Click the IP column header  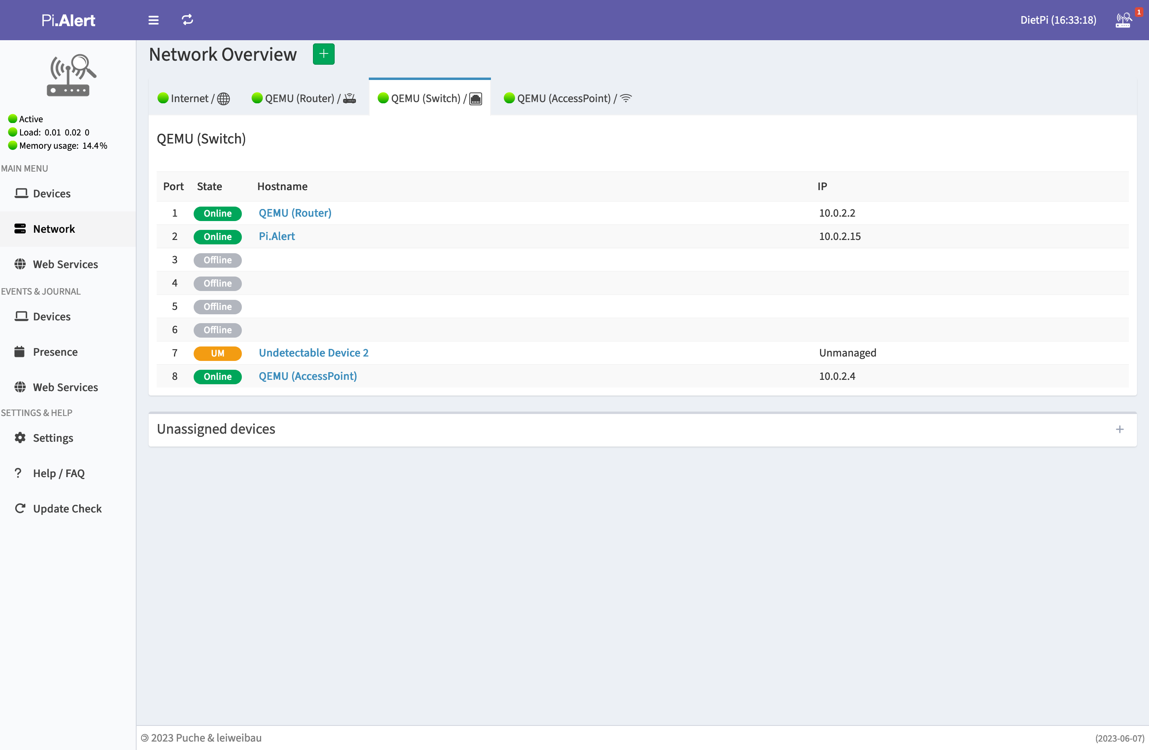822,186
